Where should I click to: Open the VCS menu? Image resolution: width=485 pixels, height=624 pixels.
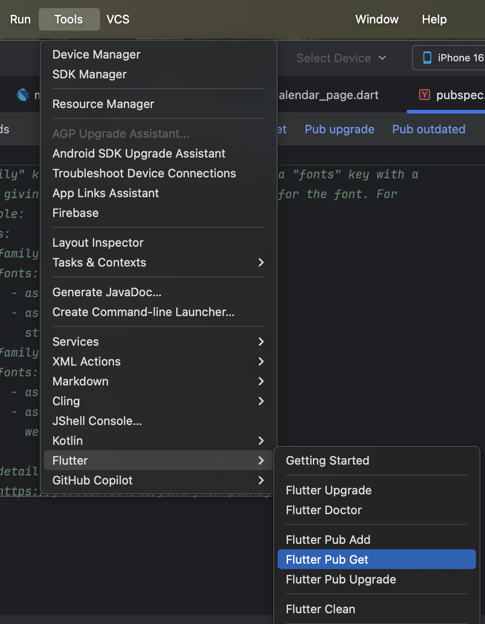[x=118, y=19]
